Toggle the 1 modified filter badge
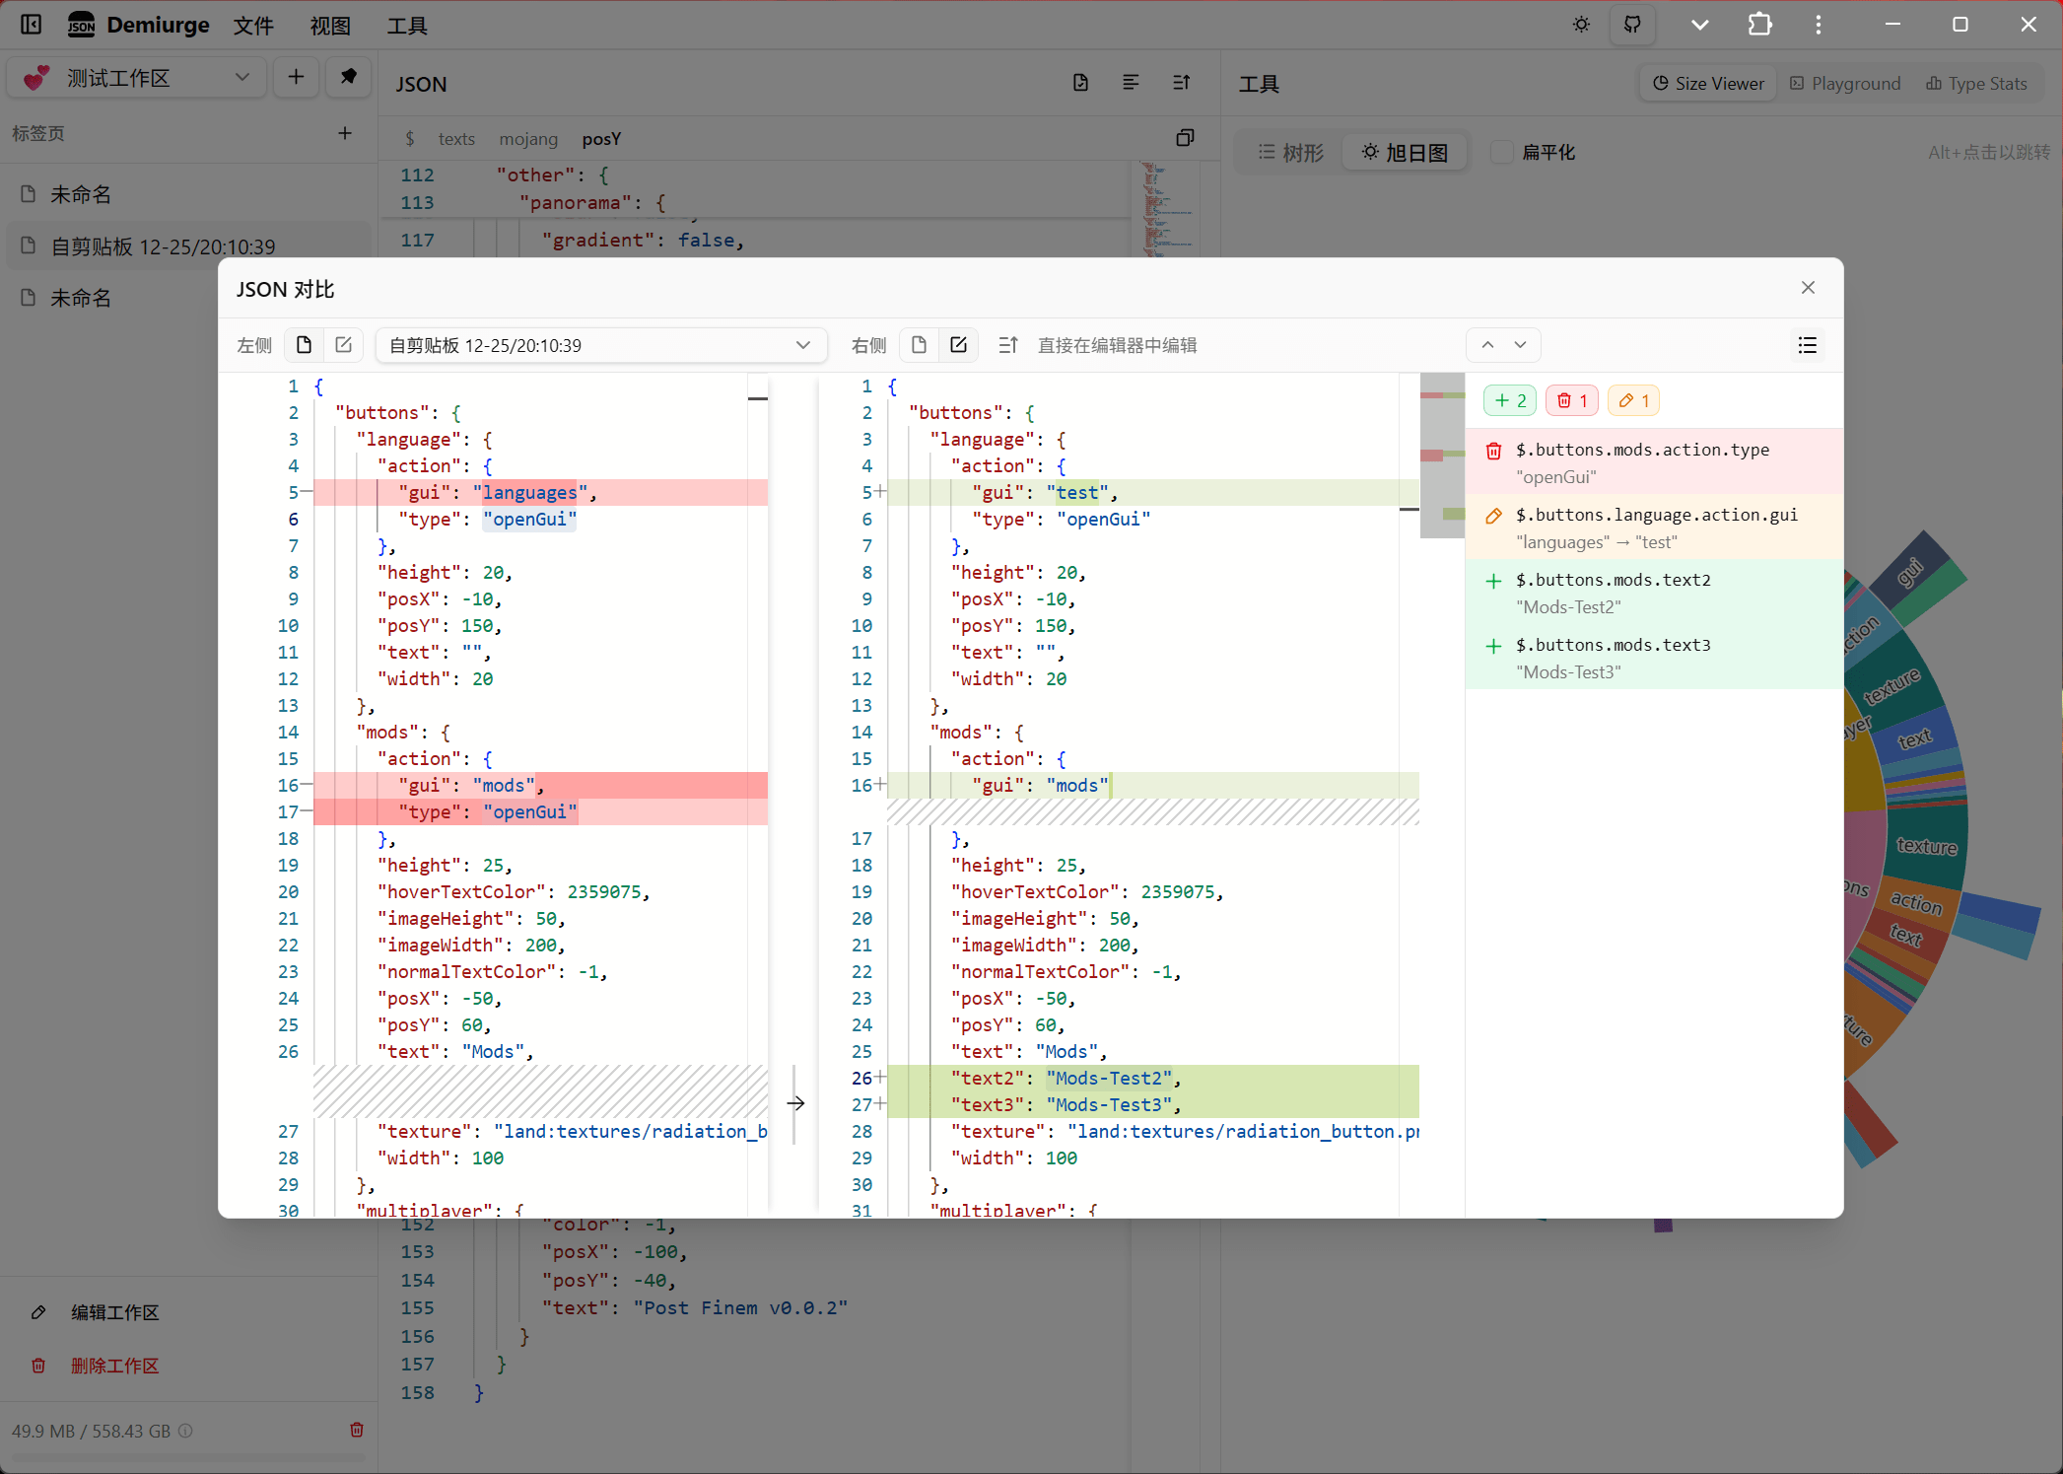 tap(1633, 400)
